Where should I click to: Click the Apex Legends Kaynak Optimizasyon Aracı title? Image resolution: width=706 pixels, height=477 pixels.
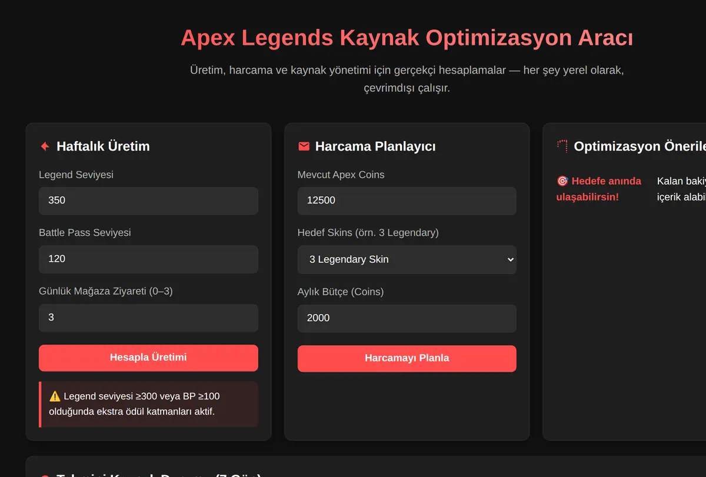coord(407,38)
